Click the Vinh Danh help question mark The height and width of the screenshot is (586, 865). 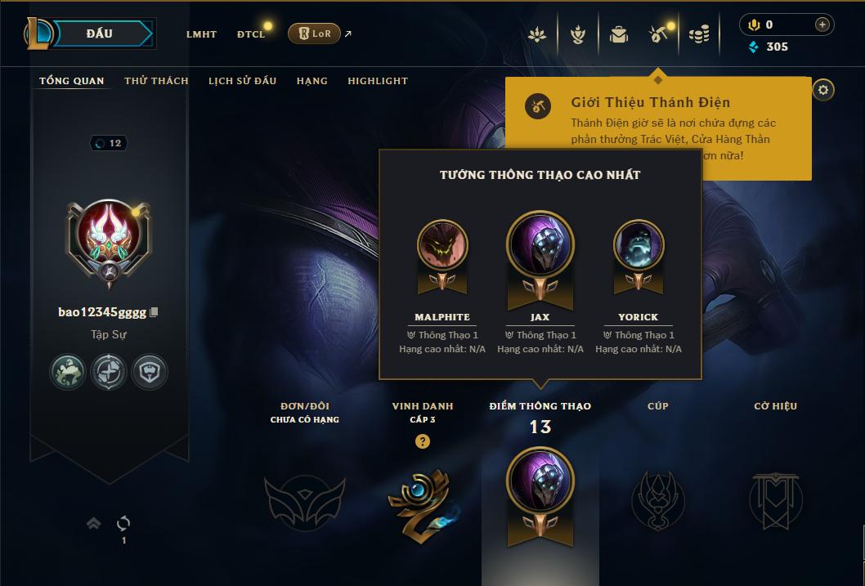(x=423, y=441)
